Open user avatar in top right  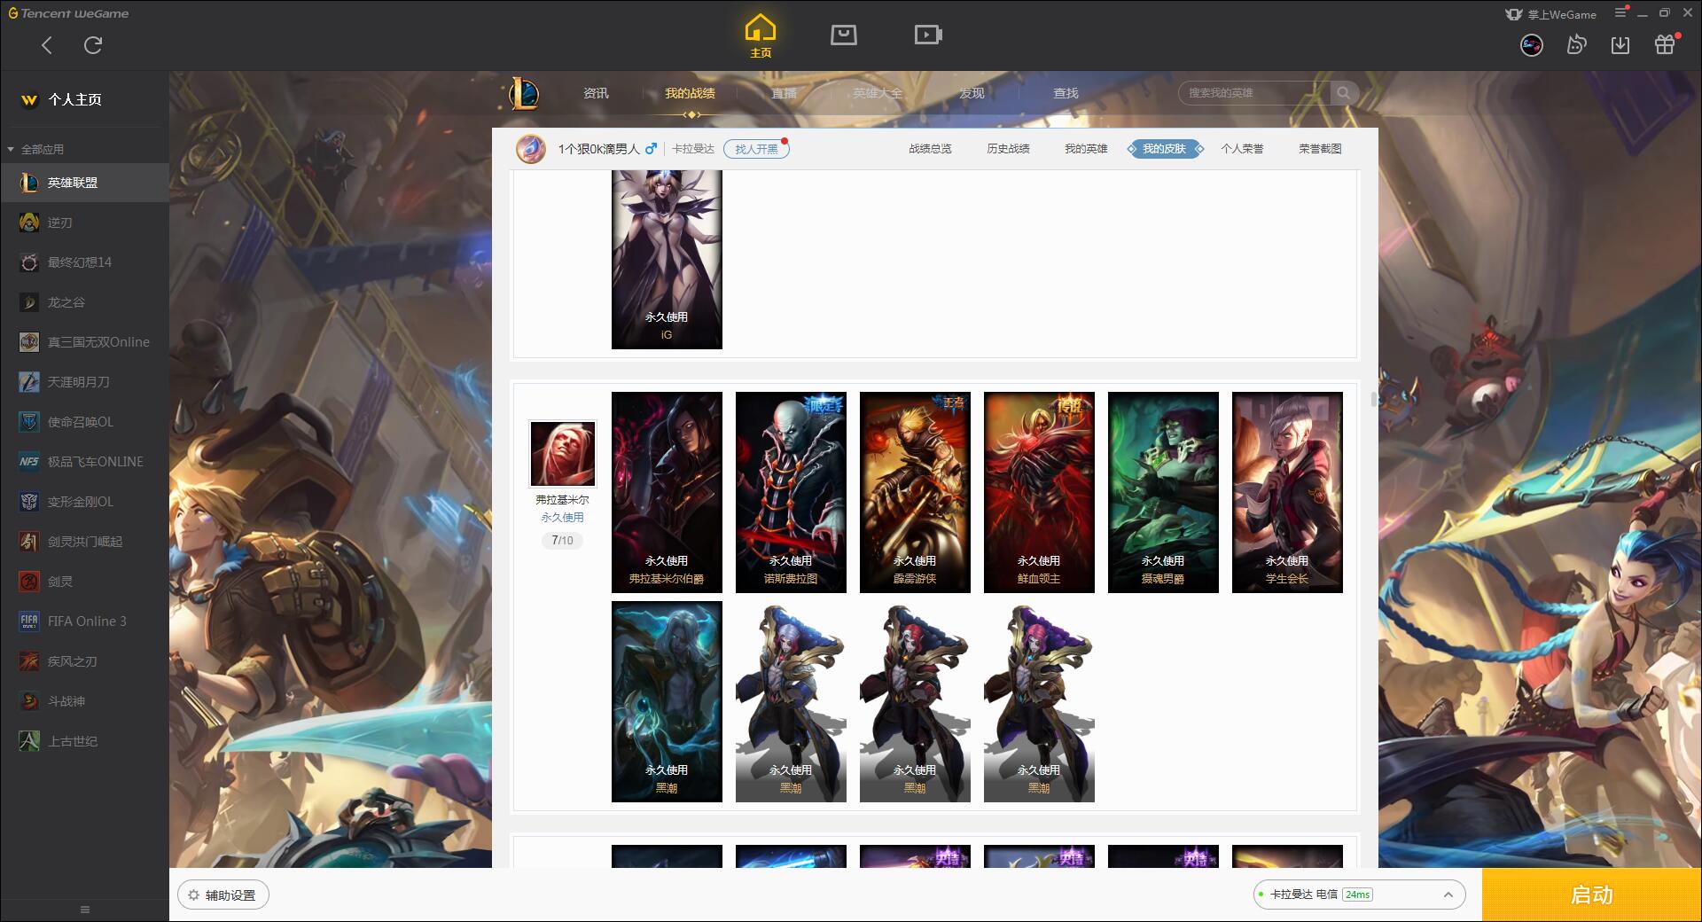pos(1531,45)
